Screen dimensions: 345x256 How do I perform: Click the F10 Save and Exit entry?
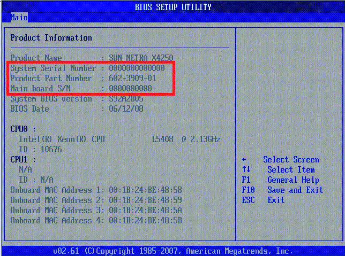click(282, 190)
